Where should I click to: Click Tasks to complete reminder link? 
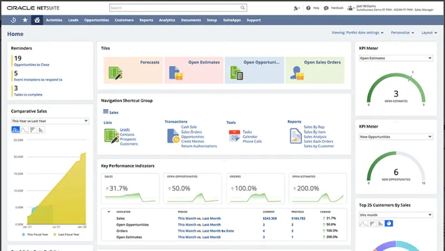[x=28, y=95]
